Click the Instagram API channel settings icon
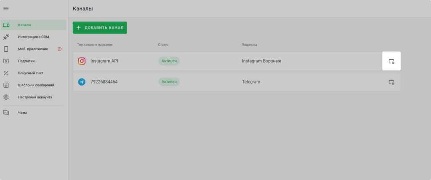Image resolution: width=431 pixels, height=180 pixels. [x=391, y=61]
